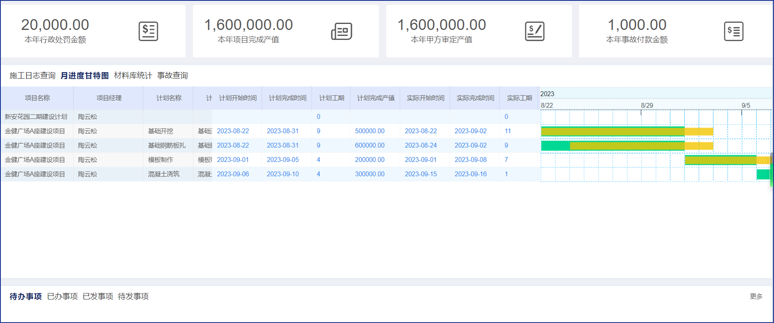The height and width of the screenshot is (323, 774).
Task: Click the 实际完成时间 column header
Action: (x=475, y=98)
